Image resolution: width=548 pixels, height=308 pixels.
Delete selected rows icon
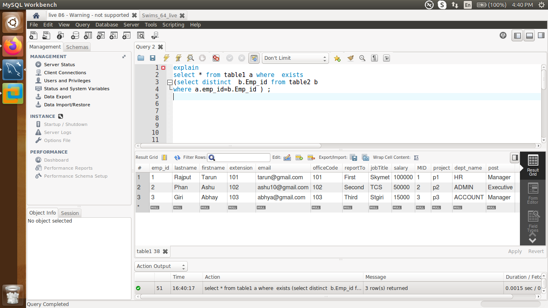(311, 158)
